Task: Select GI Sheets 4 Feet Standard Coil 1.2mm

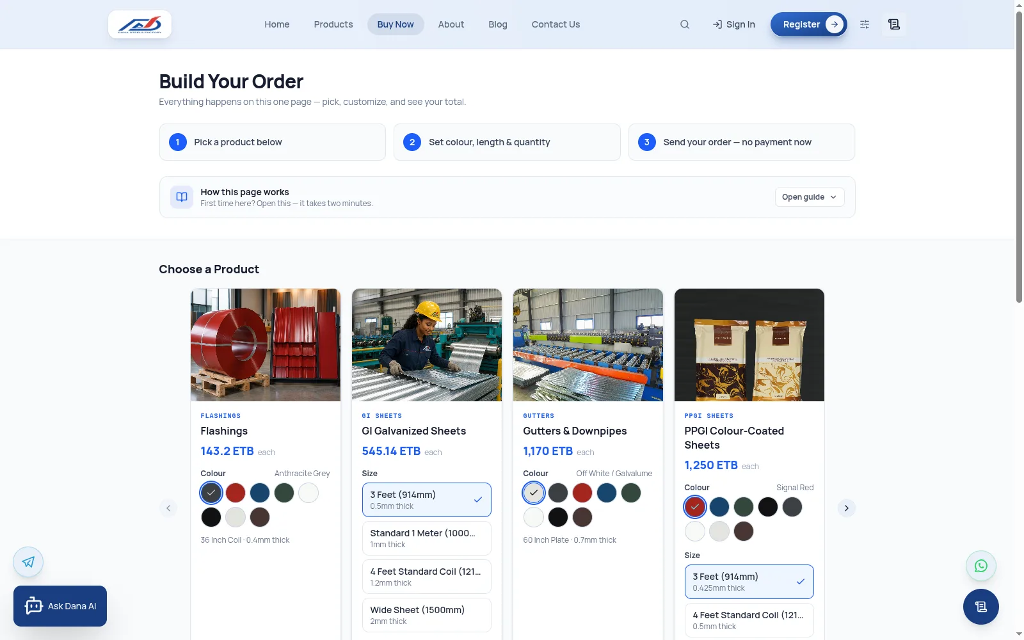Action: 427,577
